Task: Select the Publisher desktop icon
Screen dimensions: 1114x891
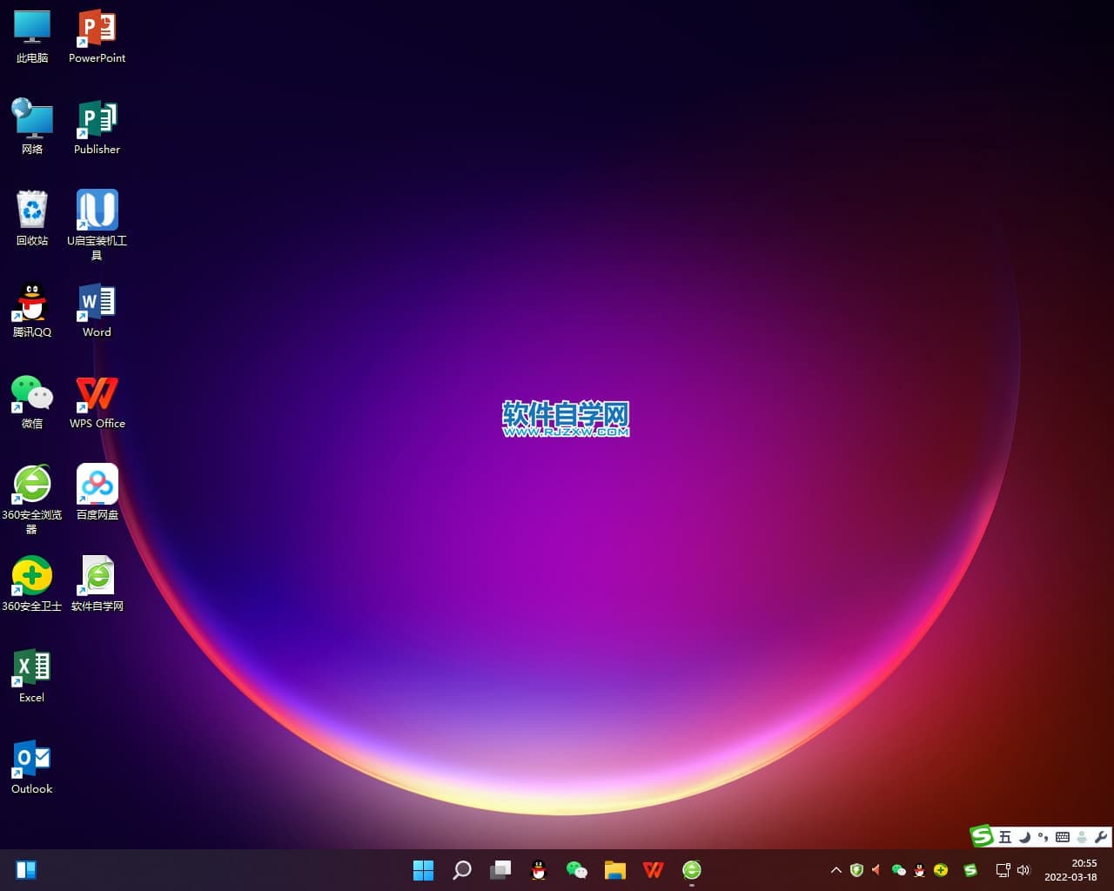Action: pos(97,121)
